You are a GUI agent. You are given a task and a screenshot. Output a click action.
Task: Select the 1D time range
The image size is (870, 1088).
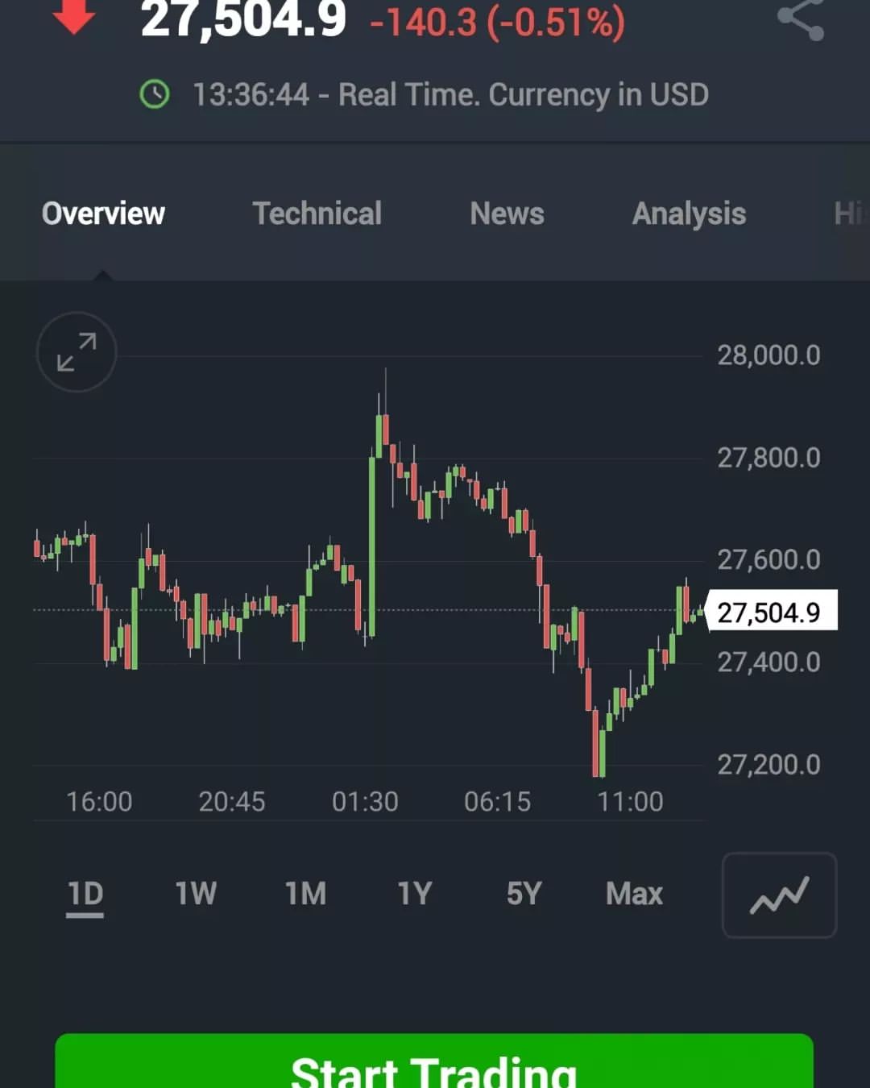tap(85, 895)
